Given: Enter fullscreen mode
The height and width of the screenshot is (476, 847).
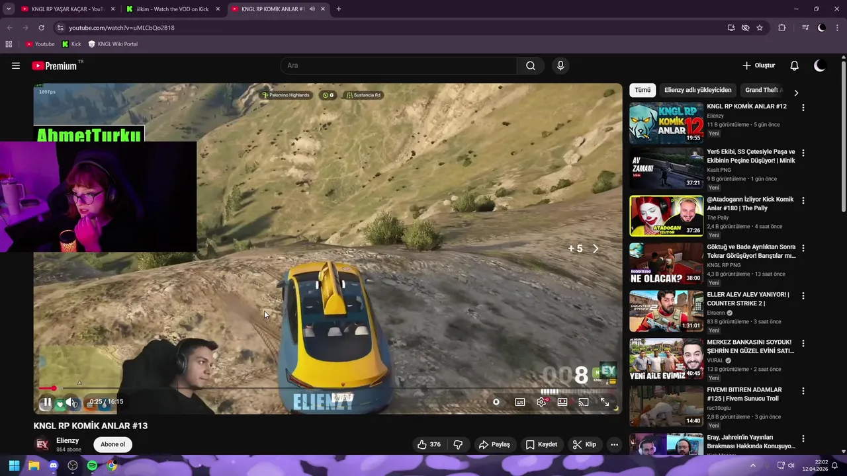Looking at the screenshot, I should click(605, 402).
